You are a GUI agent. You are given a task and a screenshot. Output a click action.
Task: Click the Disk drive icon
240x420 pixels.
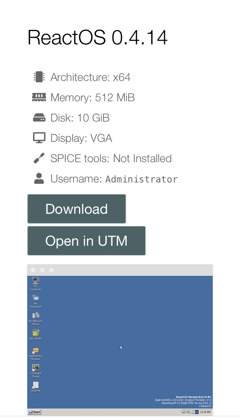pyautogui.click(x=39, y=117)
